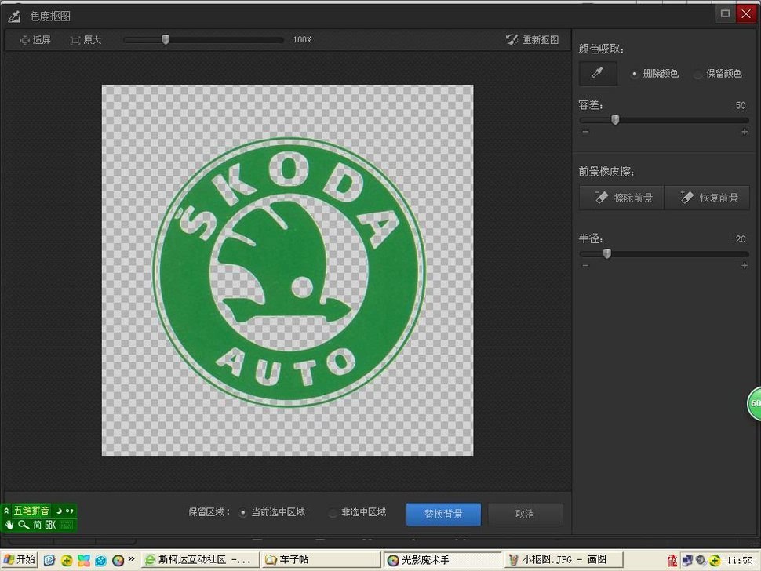Switch to 车子帖 folder taskbar item
761x571 pixels.
click(x=320, y=559)
